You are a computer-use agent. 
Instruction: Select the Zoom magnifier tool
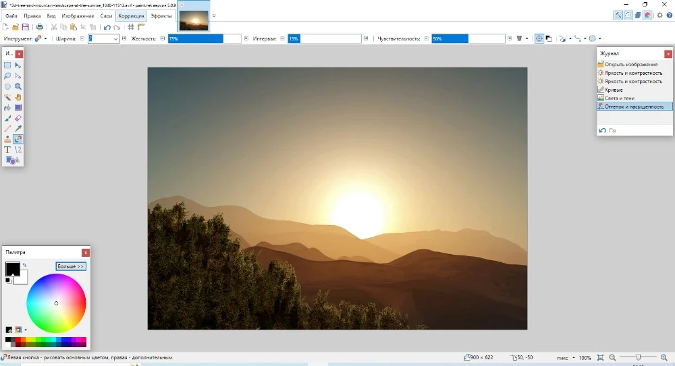coord(18,86)
